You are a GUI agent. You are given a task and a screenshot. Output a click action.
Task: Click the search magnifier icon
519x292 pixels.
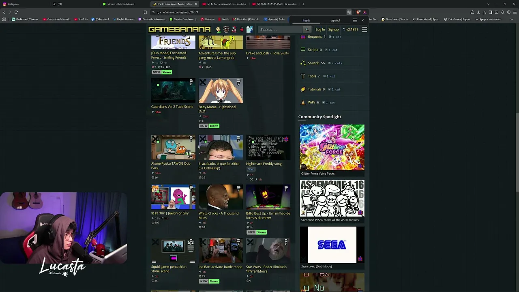[307, 30]
